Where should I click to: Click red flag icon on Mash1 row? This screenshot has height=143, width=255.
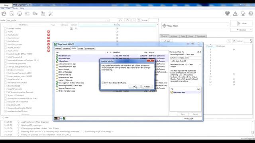[49, 32]
